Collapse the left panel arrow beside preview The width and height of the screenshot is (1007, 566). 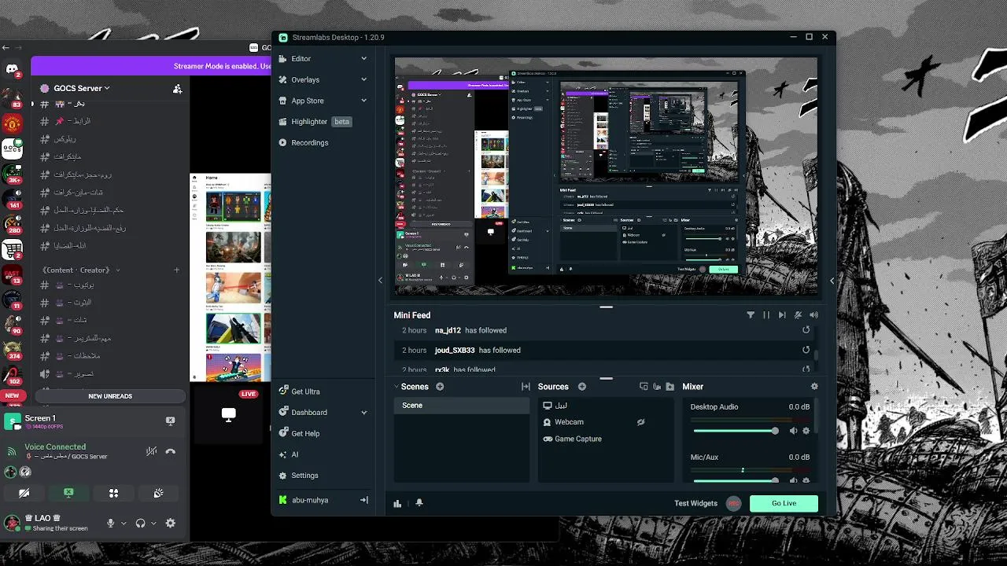[381, 281]
